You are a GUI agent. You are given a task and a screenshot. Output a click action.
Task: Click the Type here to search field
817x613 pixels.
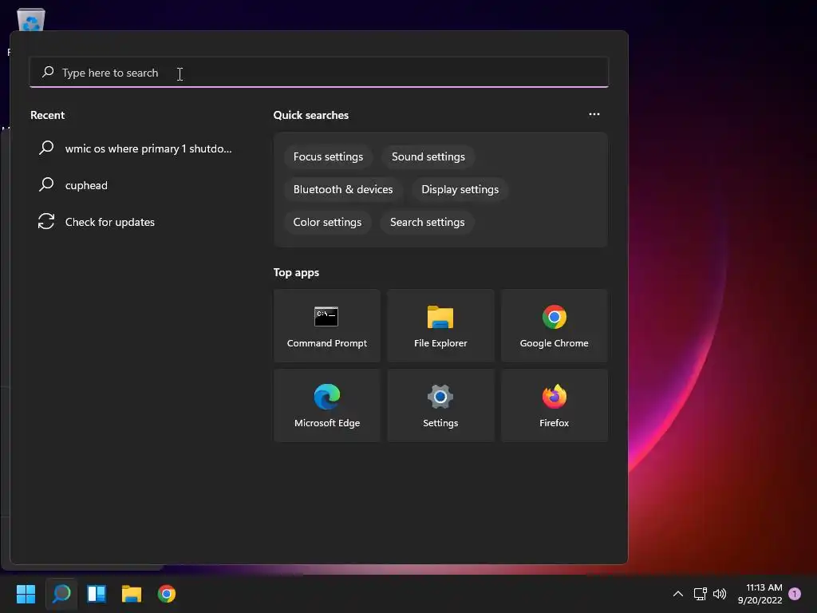[x=319, y=73]
